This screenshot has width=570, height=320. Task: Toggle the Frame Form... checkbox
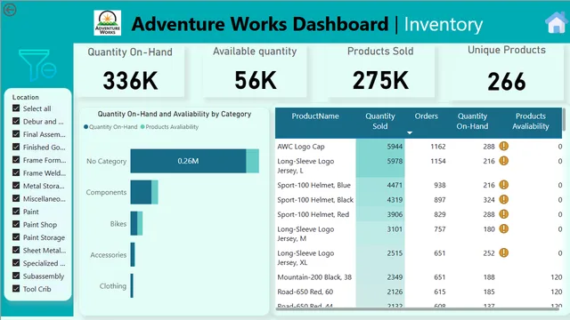point(16,160)
